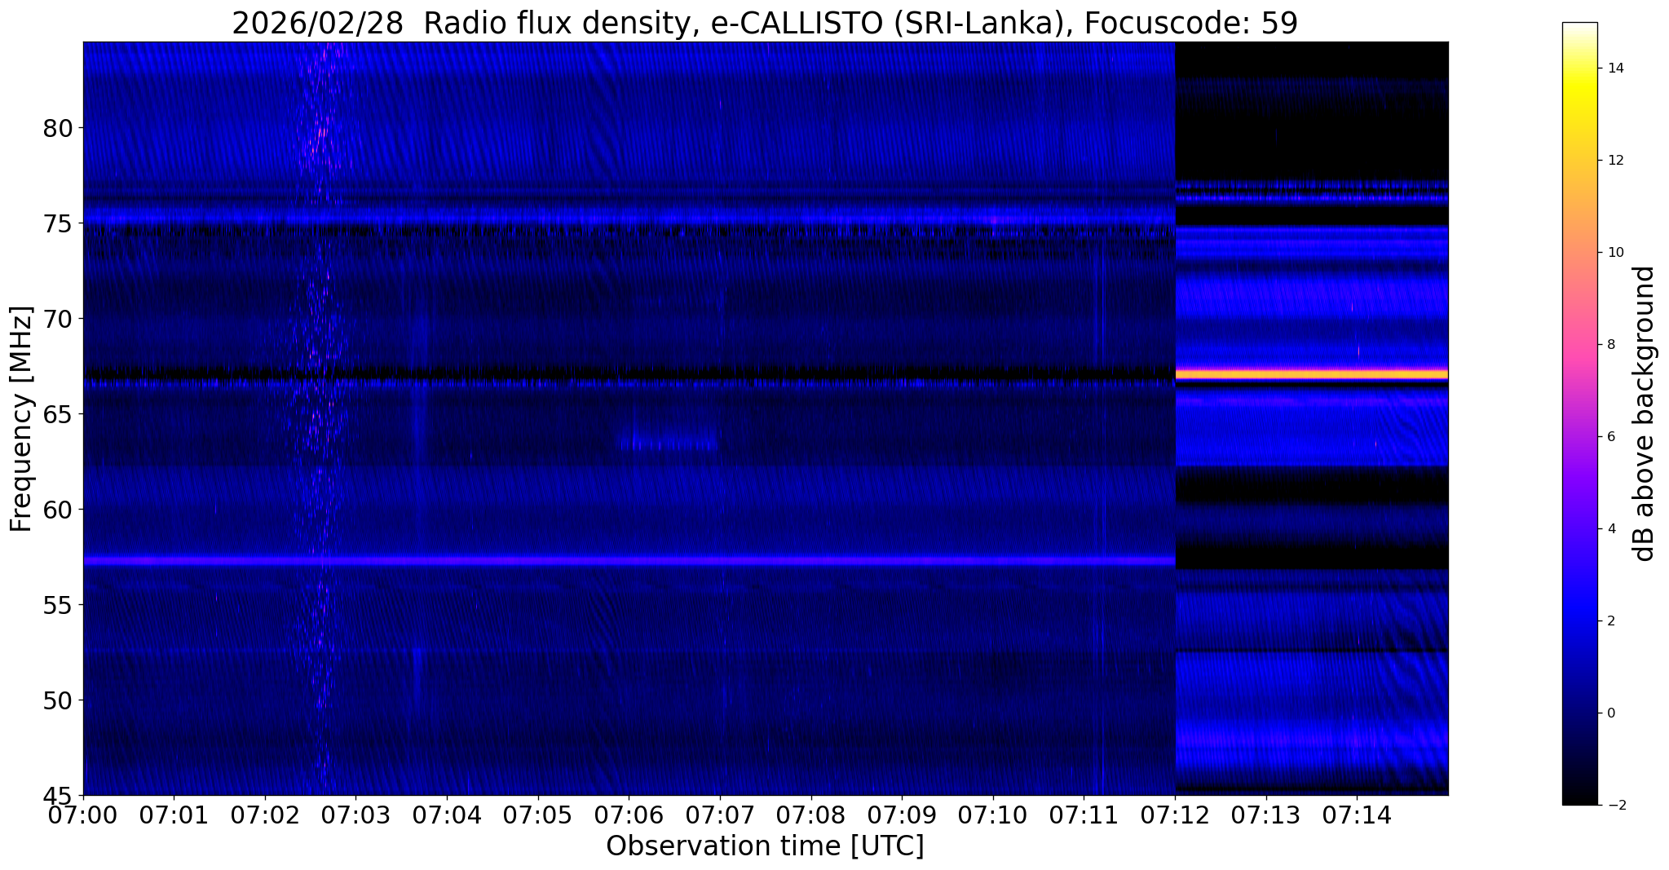The image size is (1669, 870).
Task: Click the pink region of the colorbar near 8
Action: [x=1579, y=345]
